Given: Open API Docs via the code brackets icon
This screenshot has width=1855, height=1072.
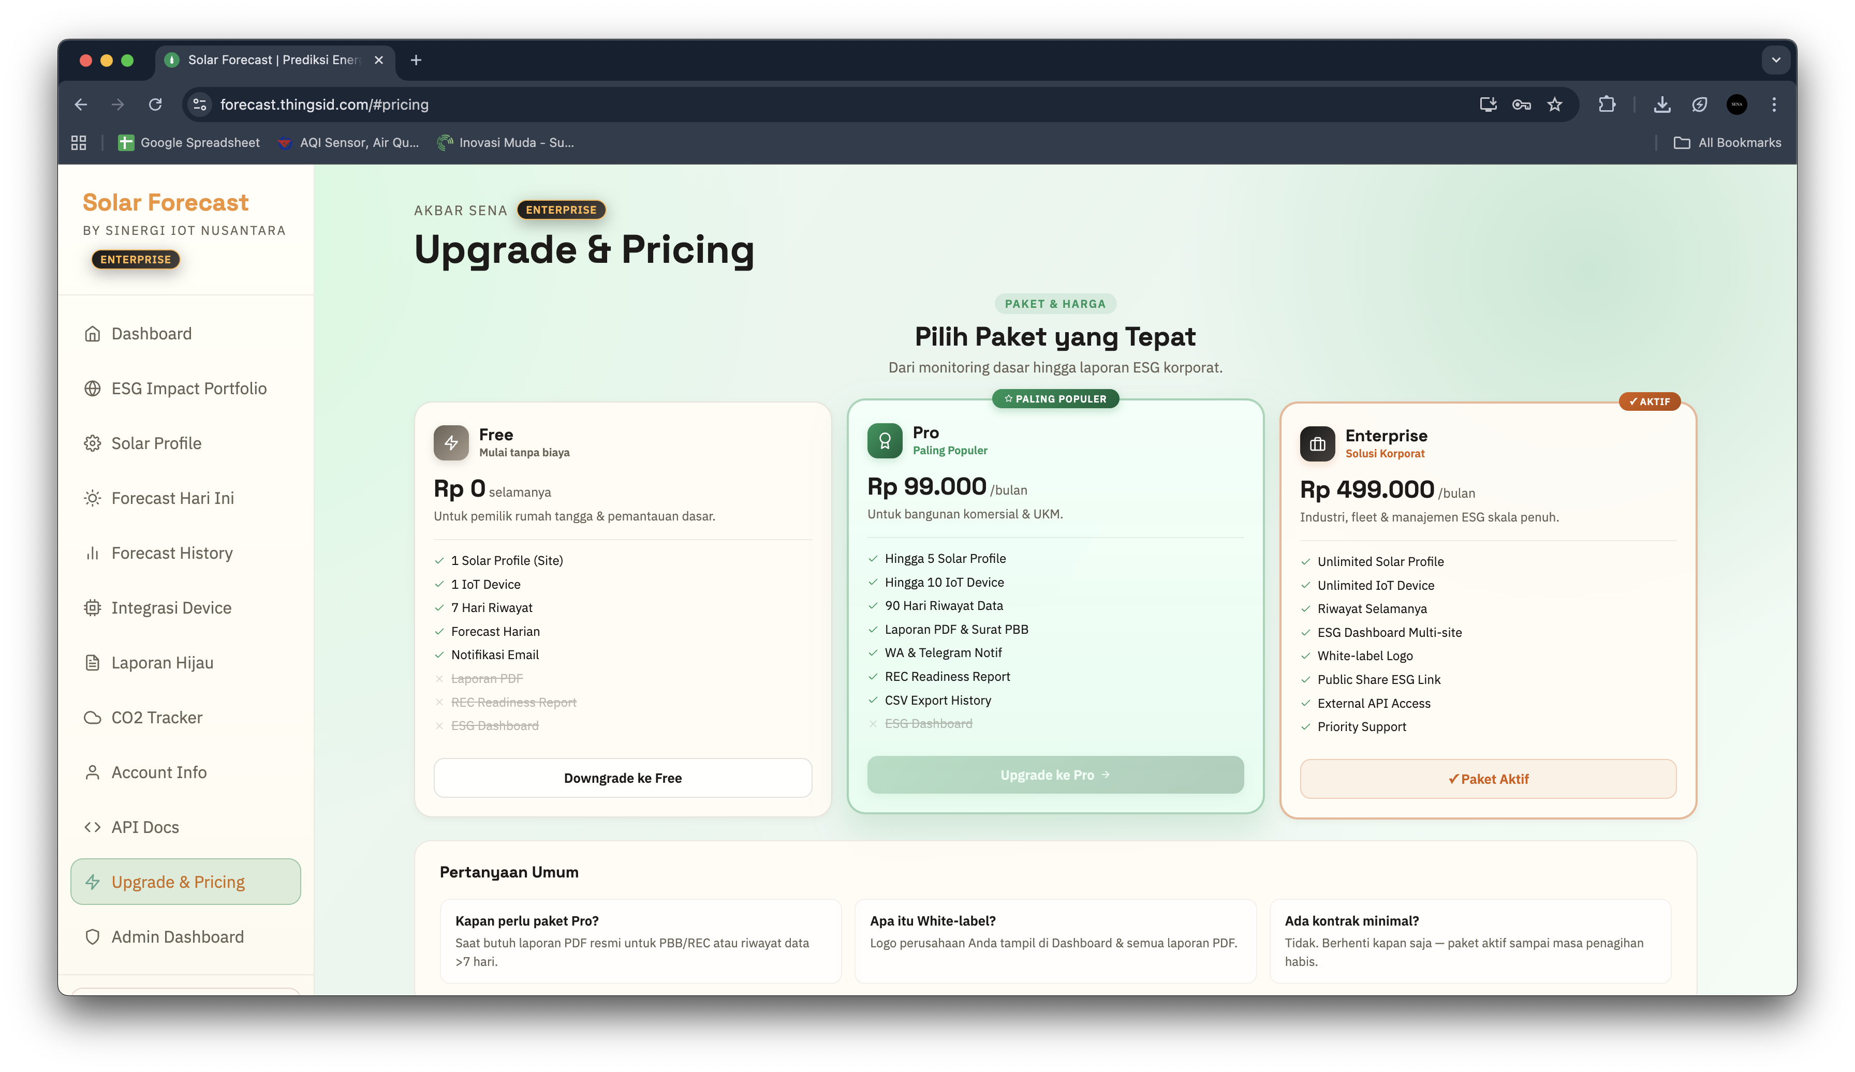Looking at the screenshot, I should (x=93, y=826).
